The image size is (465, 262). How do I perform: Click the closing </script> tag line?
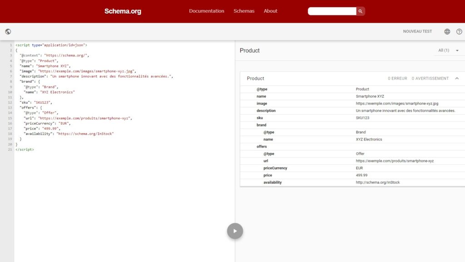click(25, 149)
